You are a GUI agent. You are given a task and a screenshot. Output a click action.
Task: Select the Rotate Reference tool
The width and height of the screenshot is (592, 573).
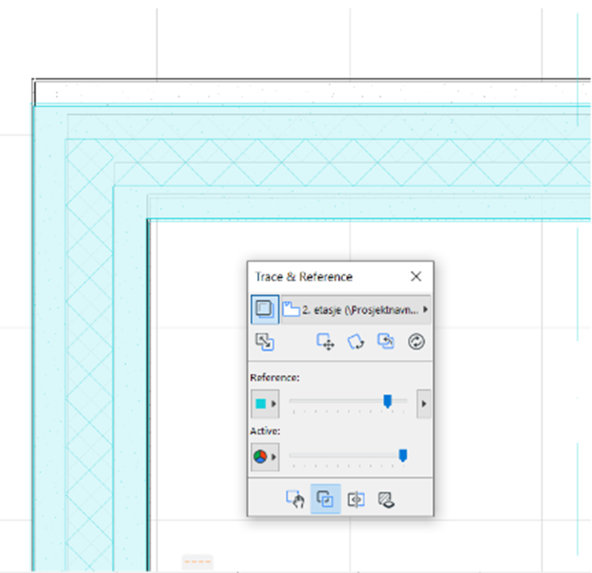coord(356,342)
